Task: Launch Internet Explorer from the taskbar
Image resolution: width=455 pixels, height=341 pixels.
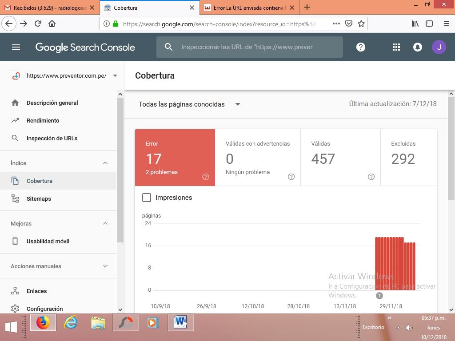Action: (71, 322)
